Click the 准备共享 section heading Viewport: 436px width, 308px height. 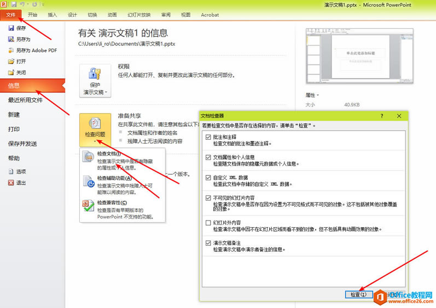129,116
